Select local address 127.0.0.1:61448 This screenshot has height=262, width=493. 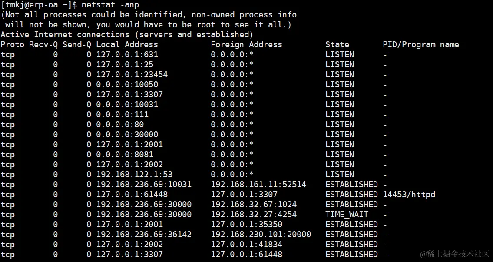pos(132,194)
